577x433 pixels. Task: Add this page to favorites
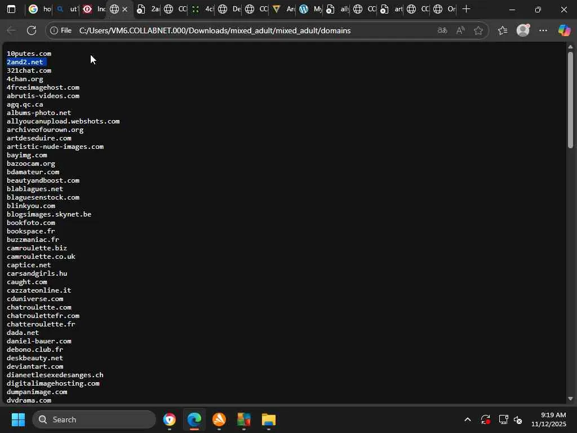pyautogui.click(x=478, y=30)
